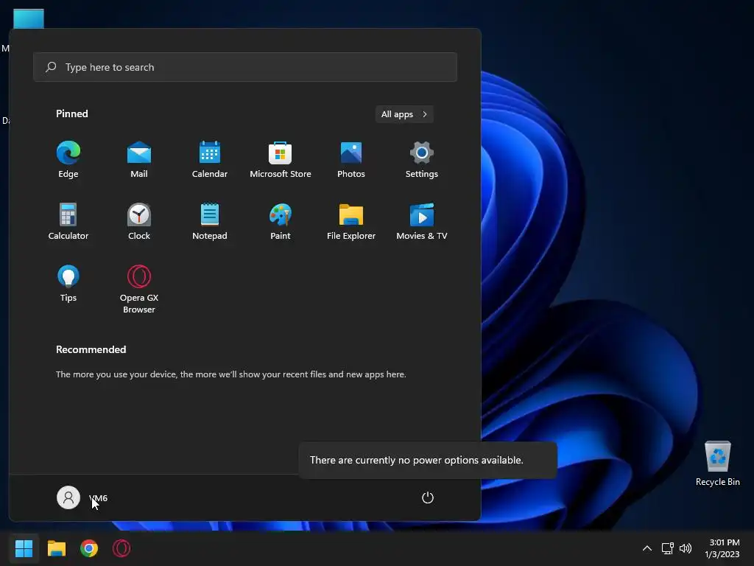Click the VM6 user avatar icon
Image resolution: width=754 pixels, height=566 pixels.
(68, 497)
